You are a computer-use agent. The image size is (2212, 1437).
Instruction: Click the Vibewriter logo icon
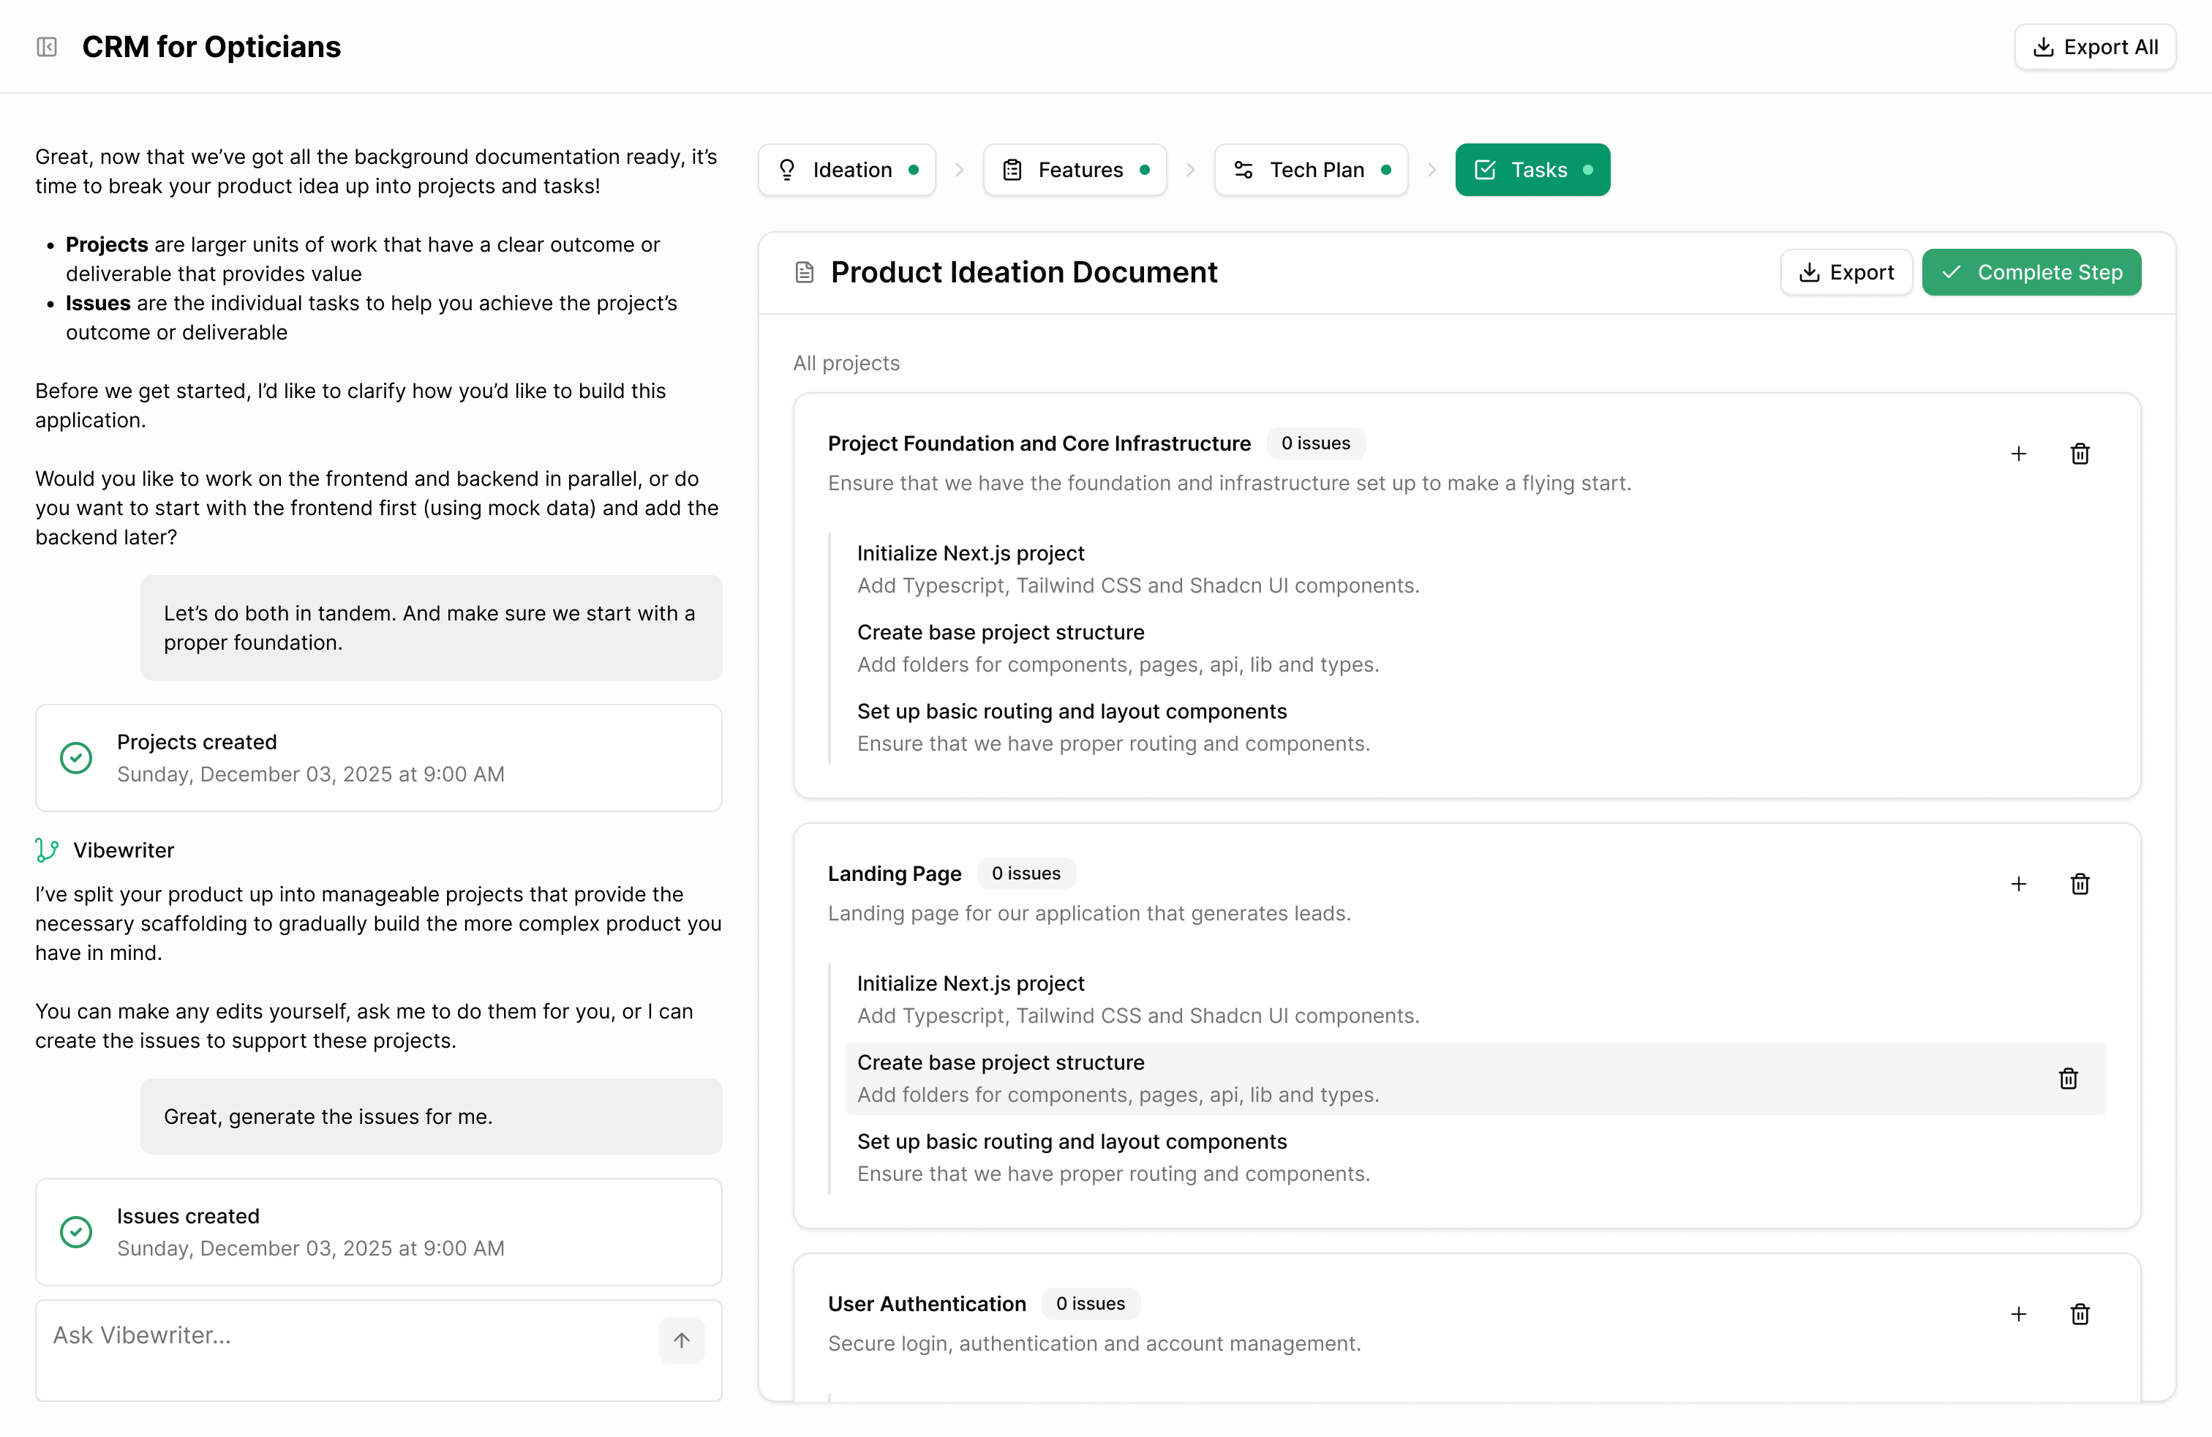(x=45, y=849)
